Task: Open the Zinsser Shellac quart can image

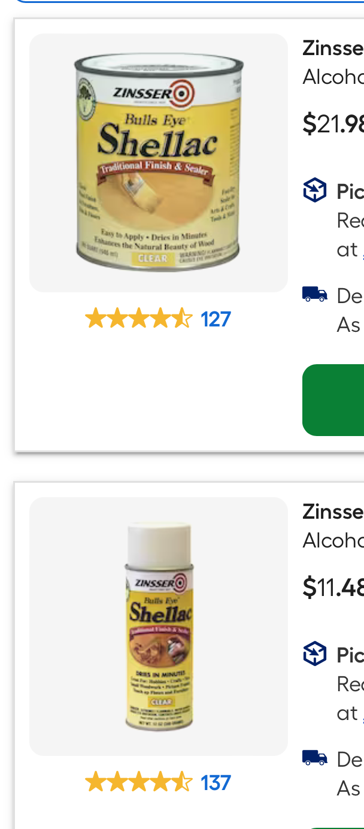Action: click(x=159, y=163)
